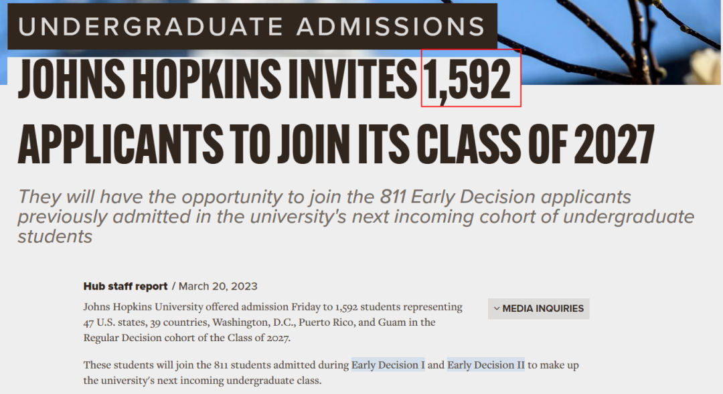Follow the Early Decision II link
Image resolution: width=723 pixels, height=394 pixels.
485,365
